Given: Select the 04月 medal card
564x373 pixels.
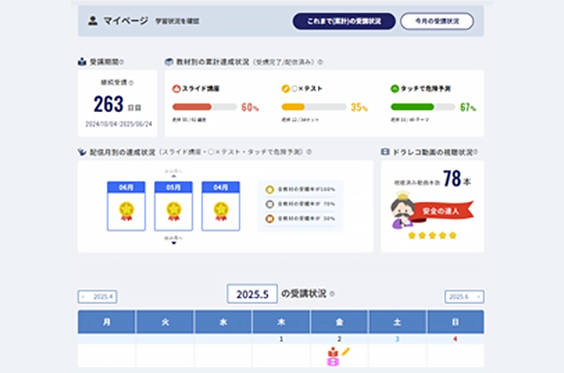Looking at the screenshot, I should coord(221,206).
